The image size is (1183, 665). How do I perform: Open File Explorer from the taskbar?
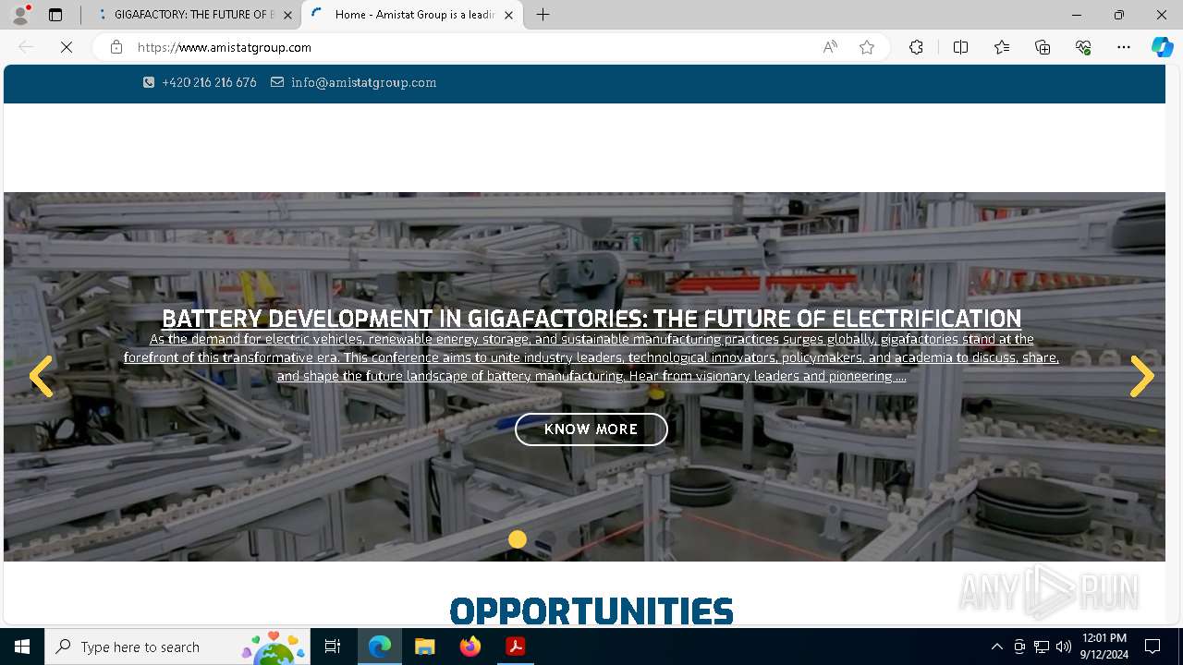point(424,647)
